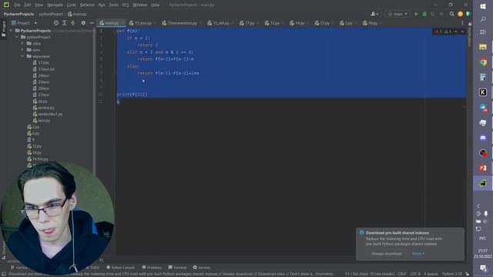Viewport: 493px width, 277px height.
Task: Open the Refactor menu
Action: point(87,5)
